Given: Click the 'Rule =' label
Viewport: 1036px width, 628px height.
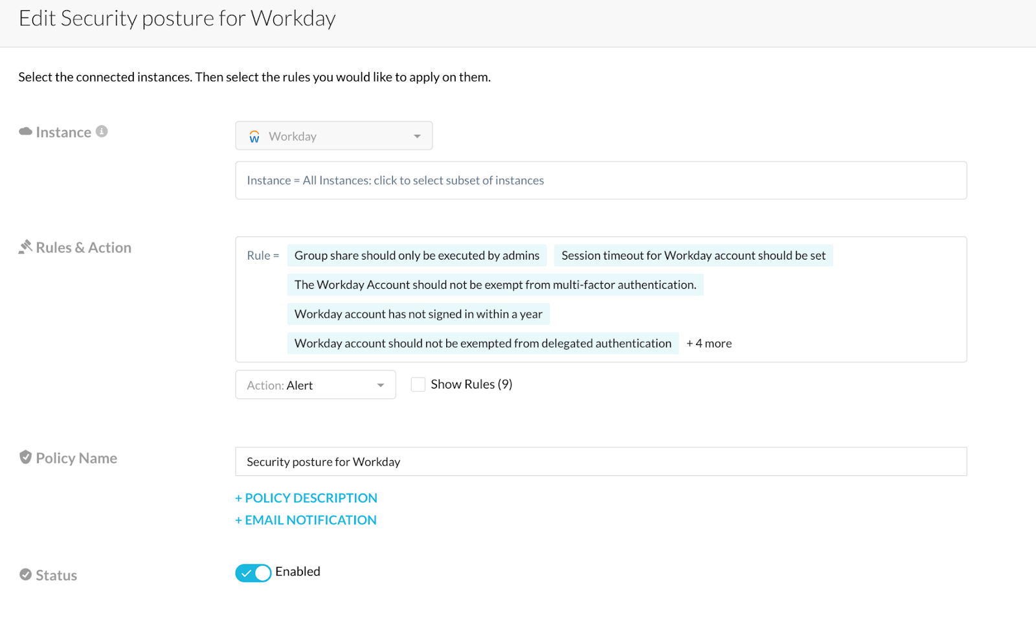Looking at the screenshot, I should 263,255.
